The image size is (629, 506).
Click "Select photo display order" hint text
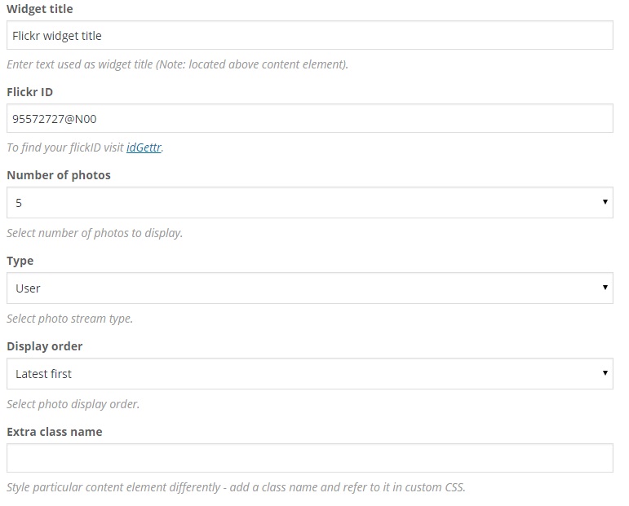(73, 404)
